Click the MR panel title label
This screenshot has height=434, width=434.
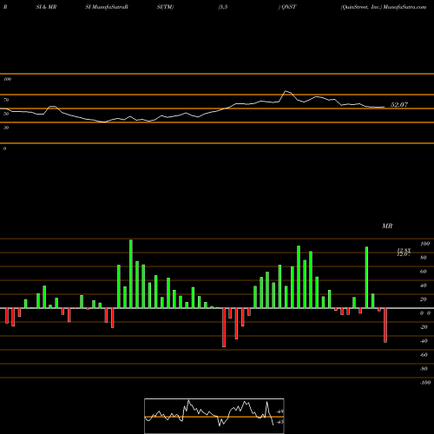(387, 226)
